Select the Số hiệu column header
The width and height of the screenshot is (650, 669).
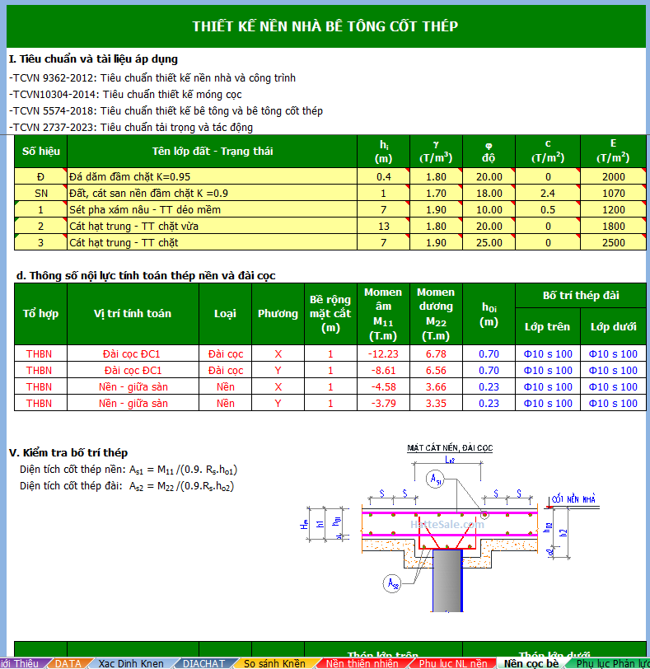coord(41,152)
